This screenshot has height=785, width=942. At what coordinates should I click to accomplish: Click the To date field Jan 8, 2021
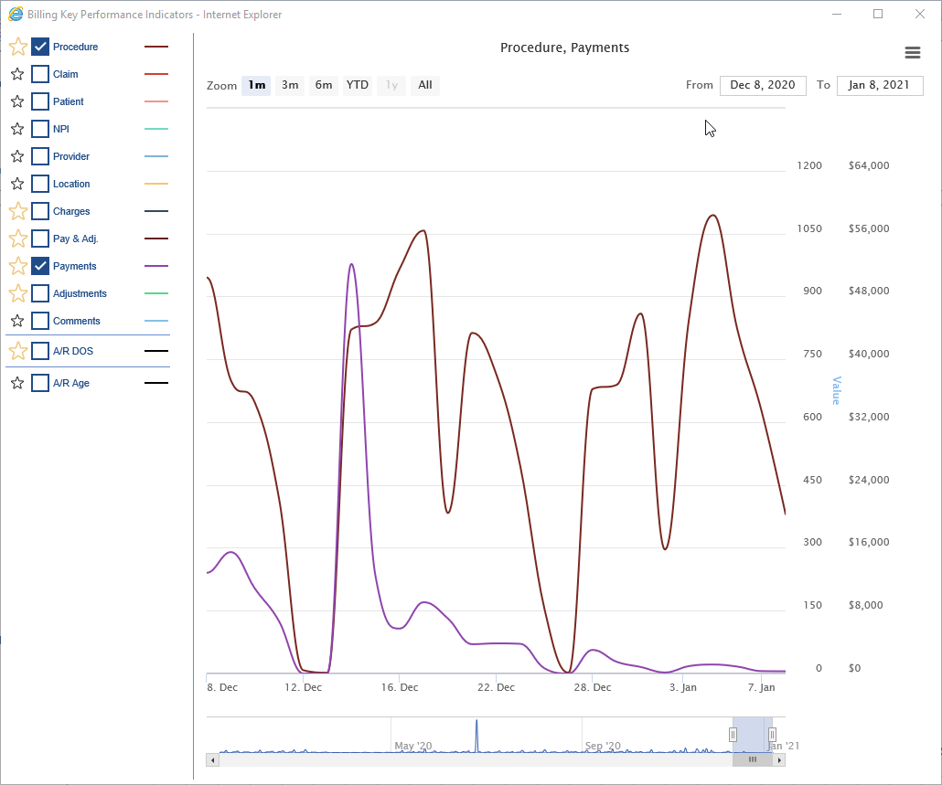click(880, 85)
